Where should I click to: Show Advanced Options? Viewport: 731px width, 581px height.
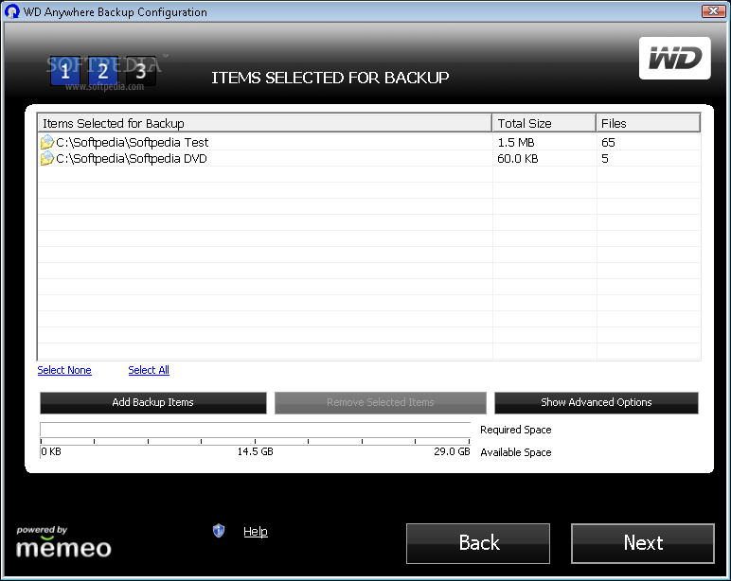point(597,402)
